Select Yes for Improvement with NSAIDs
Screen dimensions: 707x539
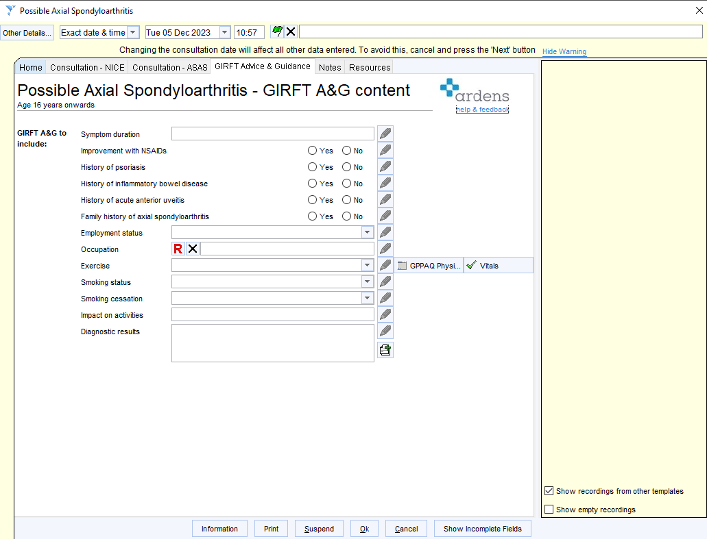point(312,151)
